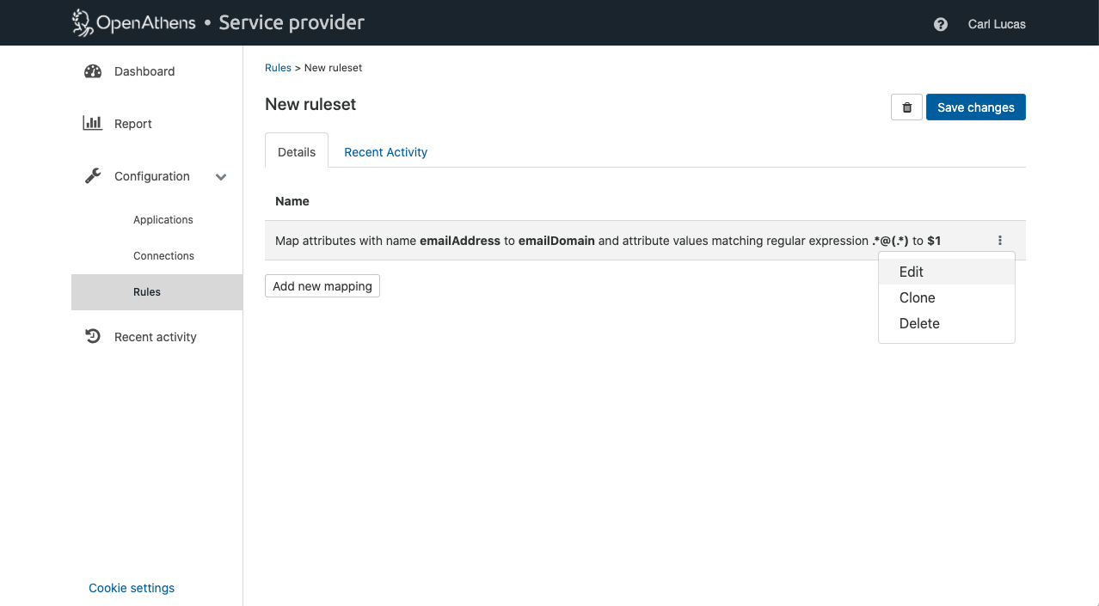Click the Configuration wrench icon
The height and width of the screenshot is (606, 1099).
(x=93, y=176)
